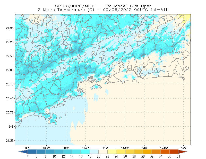206x159 pixels.
Task: Click the yellow patch in map's top-right corner
Action: (188, 17)
